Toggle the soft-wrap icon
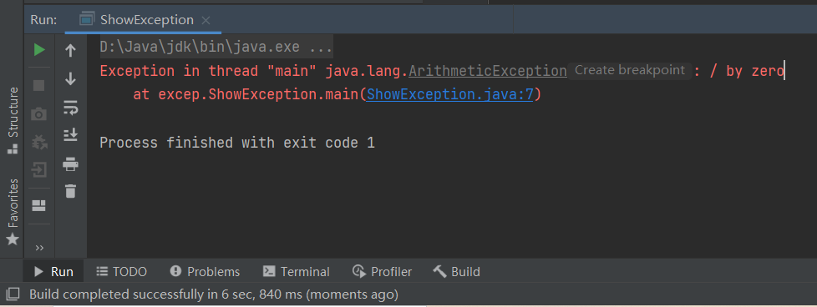The height and width of the screenshot is (307, 817). pos(70,108)
